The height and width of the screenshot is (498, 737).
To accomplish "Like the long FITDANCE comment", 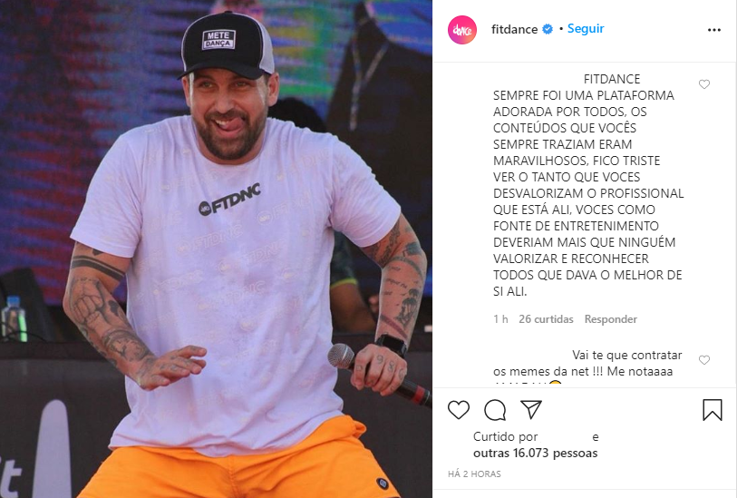I will coord(704,84).
